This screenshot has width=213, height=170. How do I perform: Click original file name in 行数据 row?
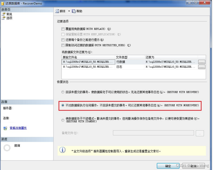88,62
